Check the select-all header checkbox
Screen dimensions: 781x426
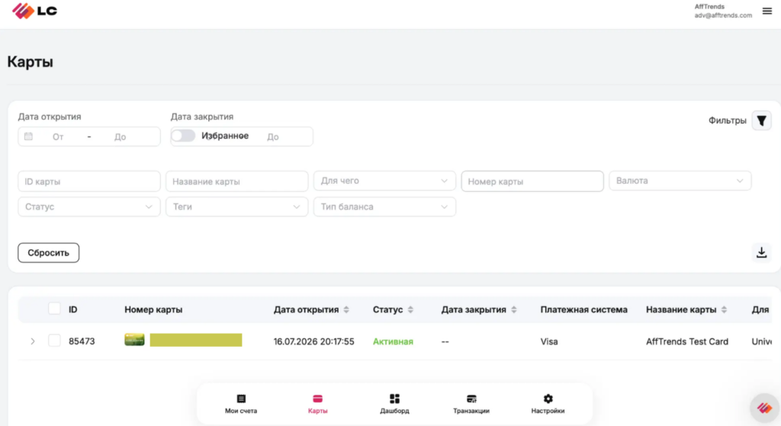point(54,309)
